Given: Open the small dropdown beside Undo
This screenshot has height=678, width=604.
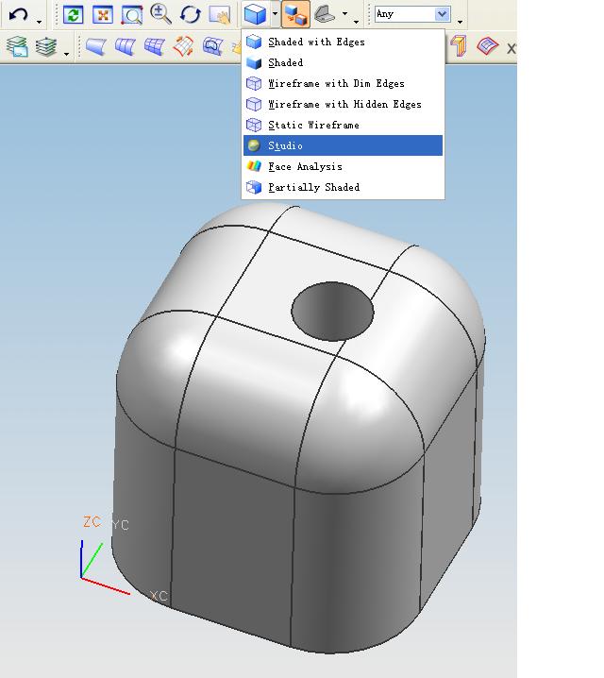Looking at the screenshot, I should 40,22.
